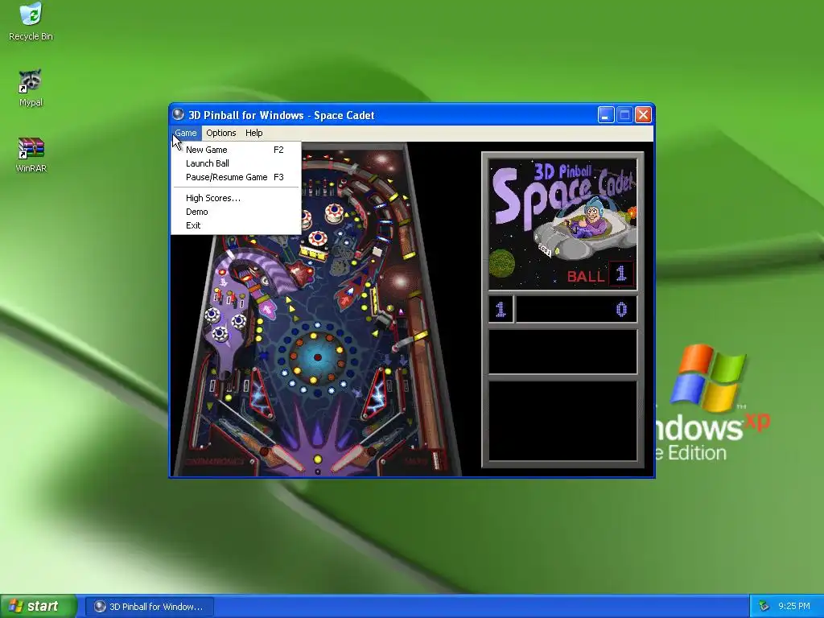Click the ball plunger at bottom right
This screenshot has height=618, width=824.
(435, 459)
